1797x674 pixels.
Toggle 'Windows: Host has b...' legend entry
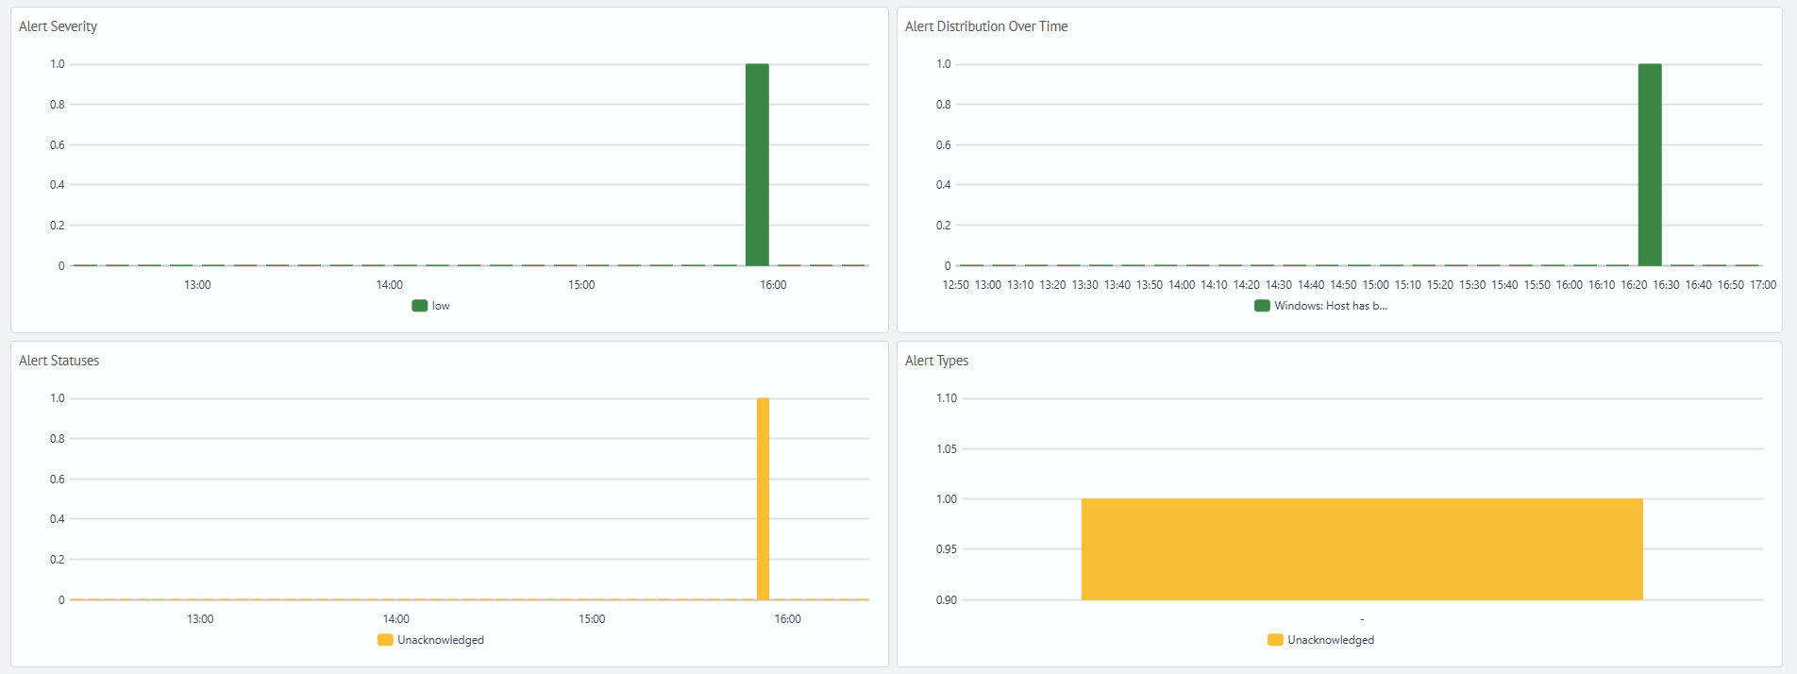point(1320,306)
